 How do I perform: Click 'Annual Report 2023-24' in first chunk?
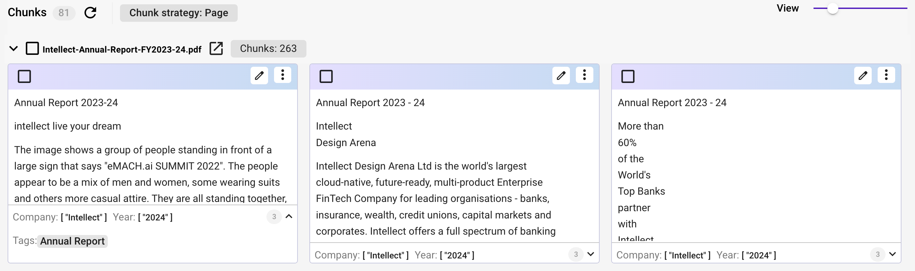coord(66,103)
